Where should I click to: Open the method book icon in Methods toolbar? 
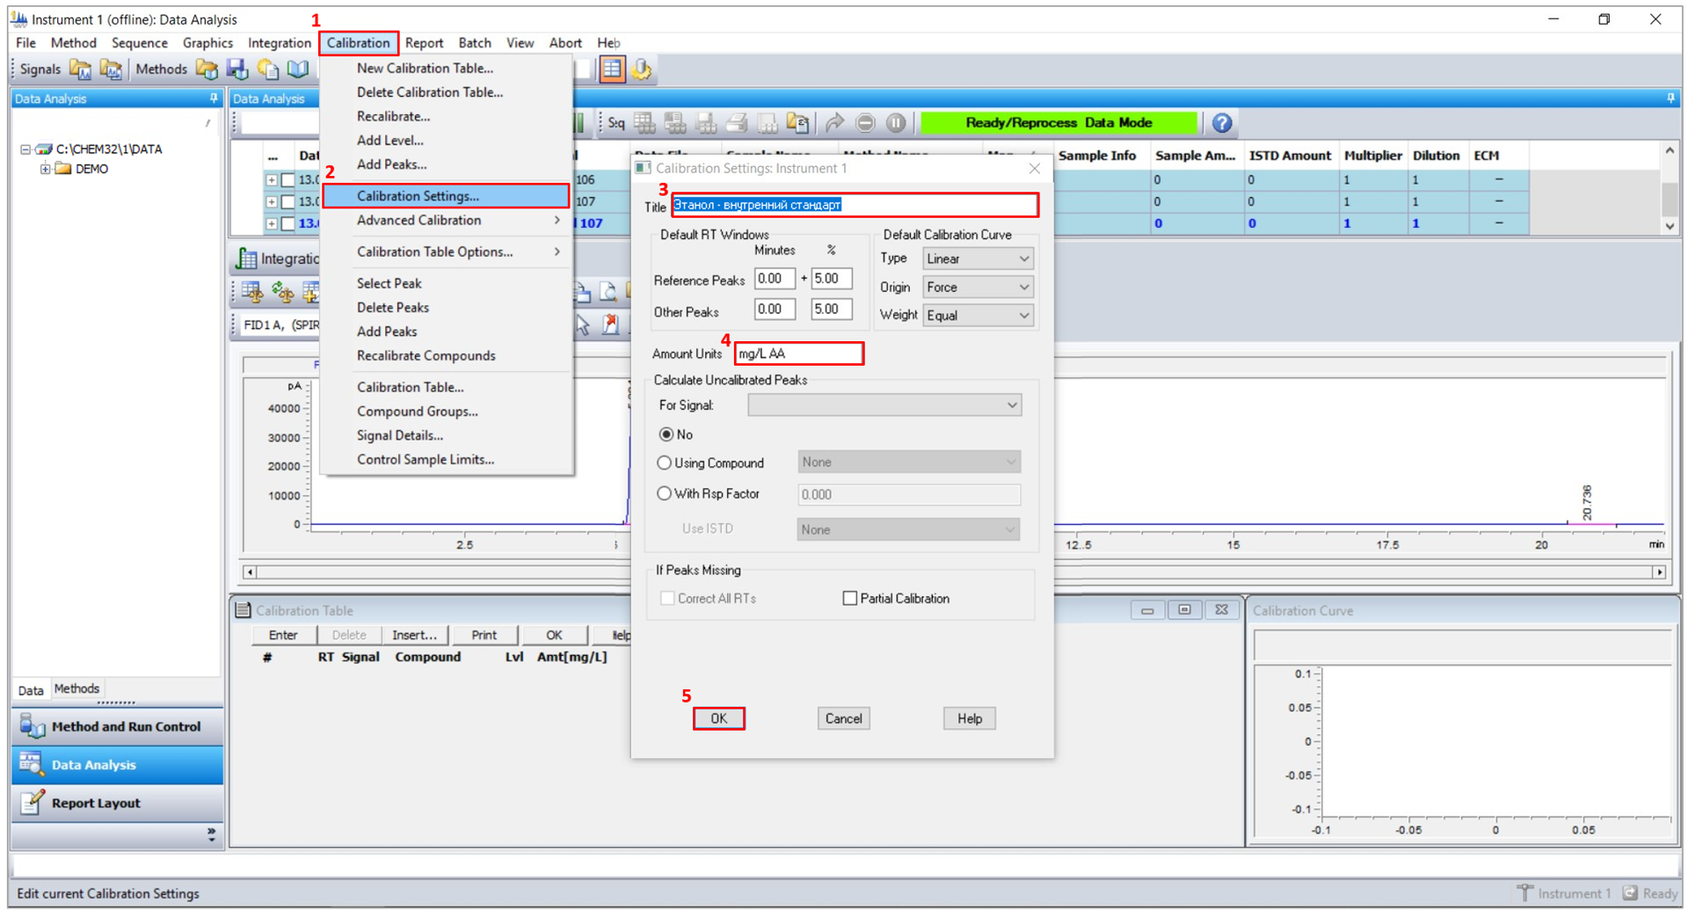pos(298,69)
